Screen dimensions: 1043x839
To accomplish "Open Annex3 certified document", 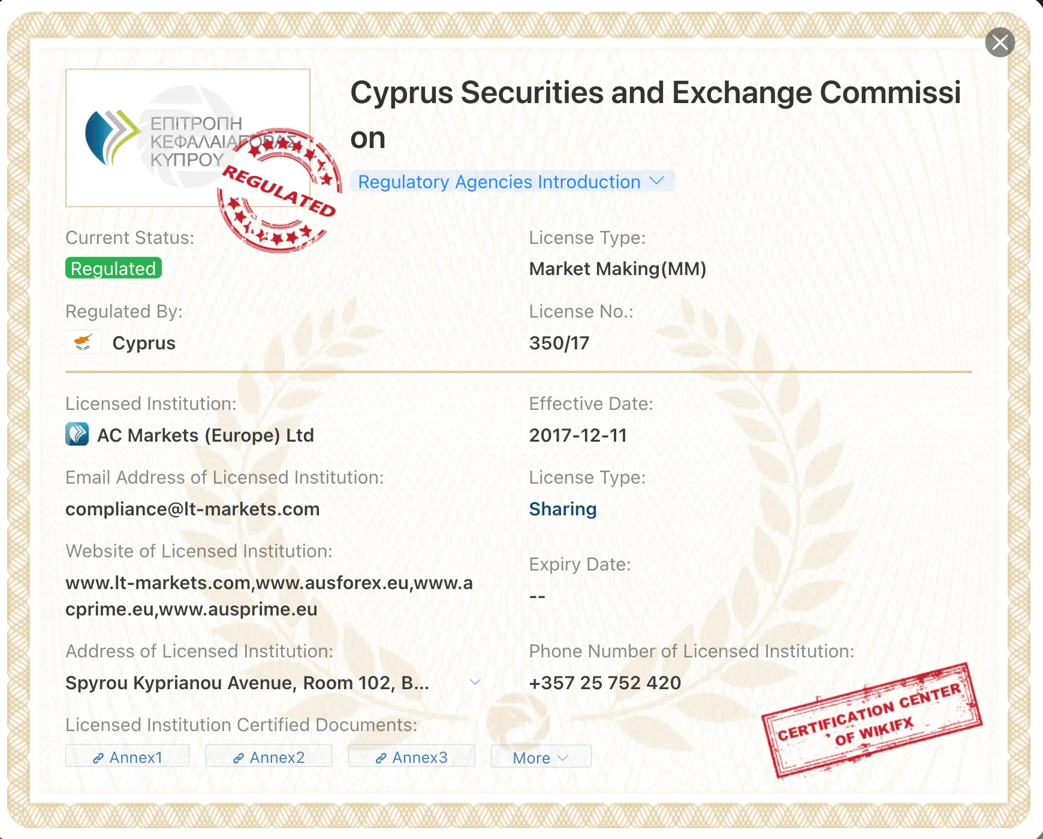I will [x=412, y=757].
